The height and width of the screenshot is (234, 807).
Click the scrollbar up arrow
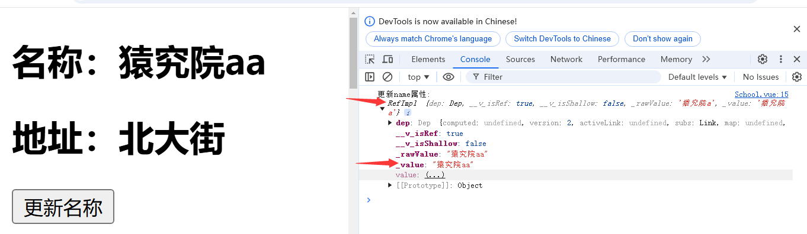coord(354,13)
